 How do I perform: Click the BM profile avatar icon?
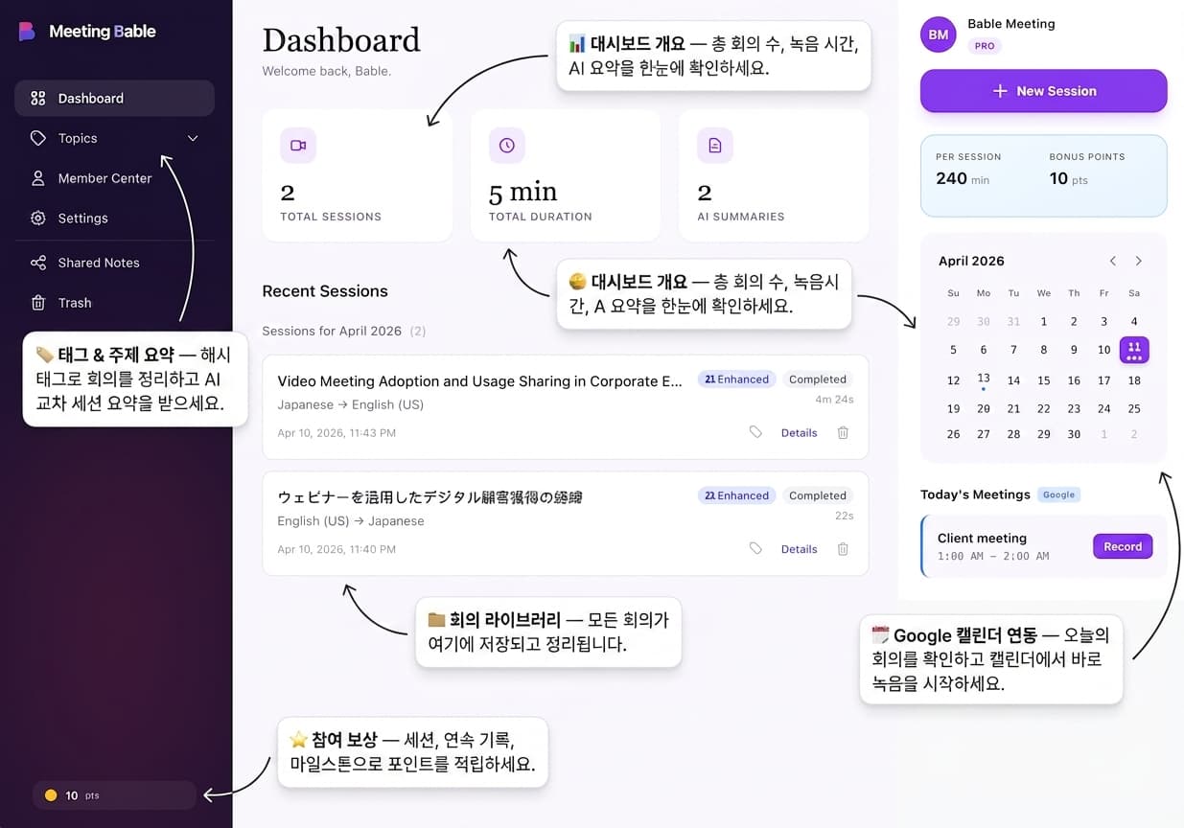tap(937, 34)
